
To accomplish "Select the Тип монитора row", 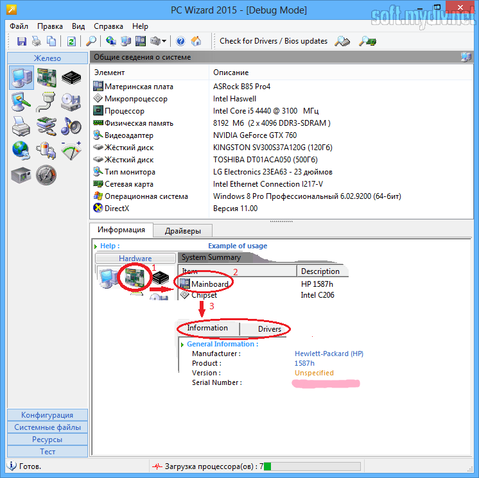I will point(282,172).
